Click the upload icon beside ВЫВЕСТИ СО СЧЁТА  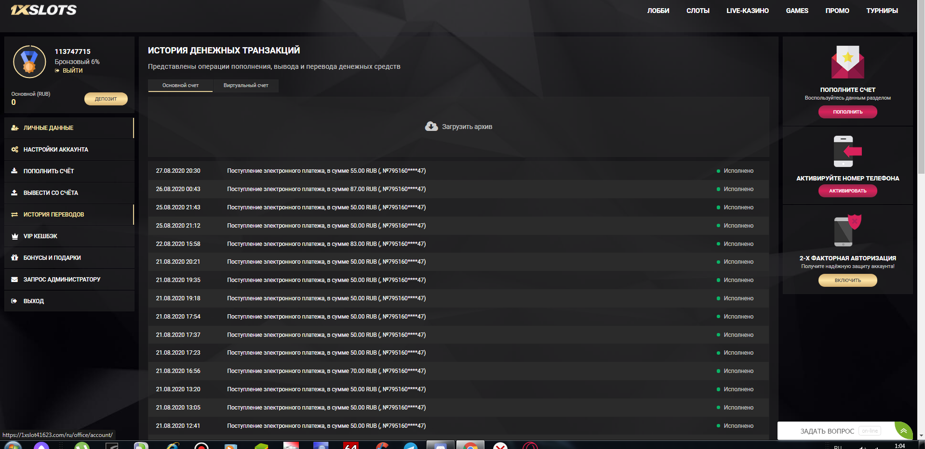14,192
